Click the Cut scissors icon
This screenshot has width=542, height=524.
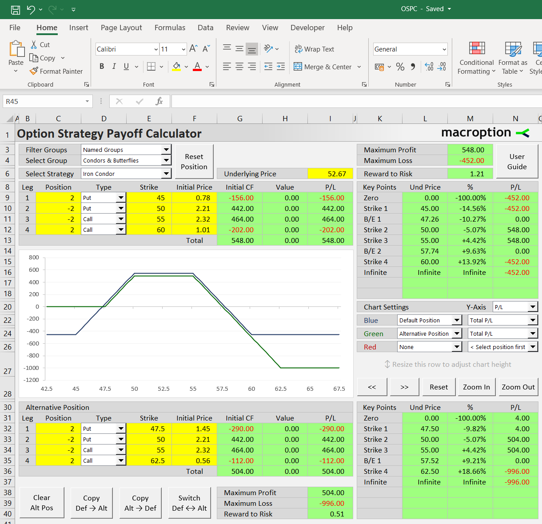click(x=34, y=44)
